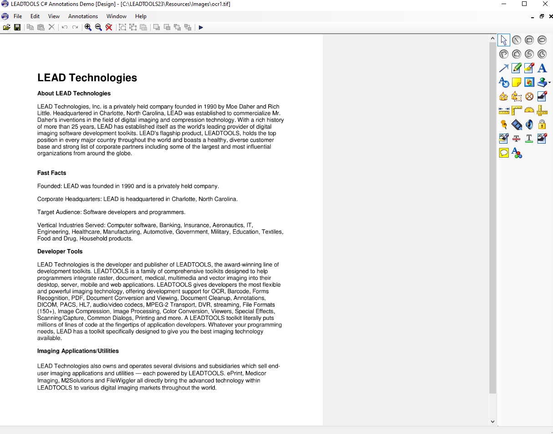Screen dimensions: 553x434
Task: Select the Text Redact tool
Action: point(542,139)
